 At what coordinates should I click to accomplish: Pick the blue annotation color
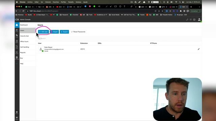coord(85,6)
